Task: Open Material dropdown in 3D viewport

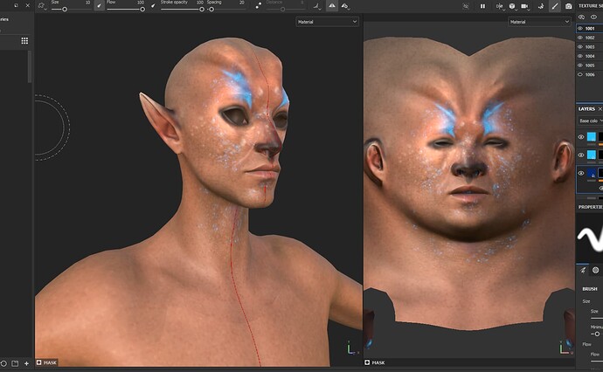Action: pos(327,22)
